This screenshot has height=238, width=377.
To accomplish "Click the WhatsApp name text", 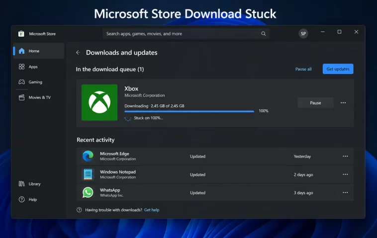I will pos(110,190).
